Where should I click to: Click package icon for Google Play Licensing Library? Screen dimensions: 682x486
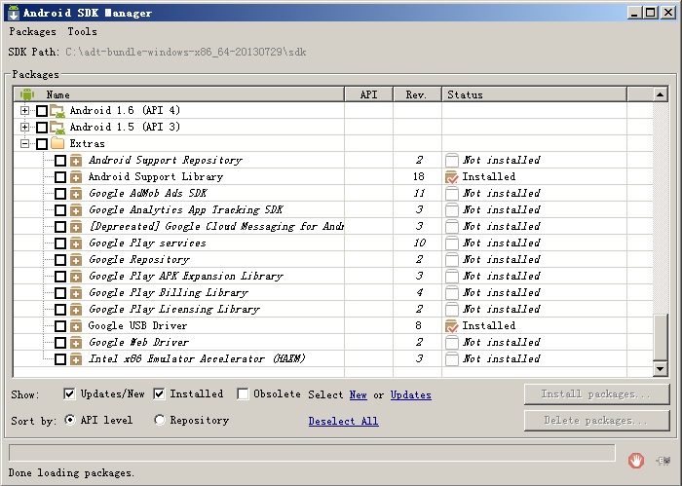point(76,309)
